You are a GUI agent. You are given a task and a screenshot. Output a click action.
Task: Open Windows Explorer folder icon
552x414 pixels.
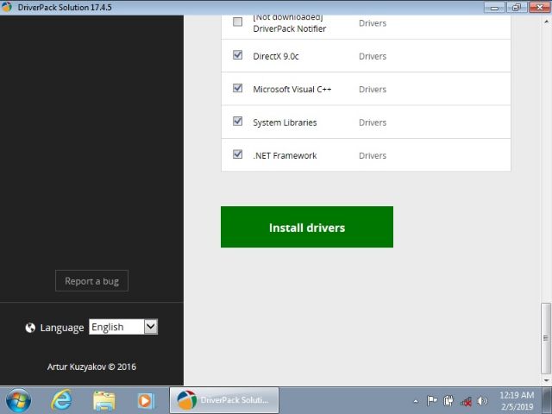[103, 400]
